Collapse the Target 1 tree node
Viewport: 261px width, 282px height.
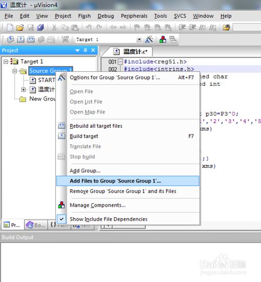tap(6, 62)
